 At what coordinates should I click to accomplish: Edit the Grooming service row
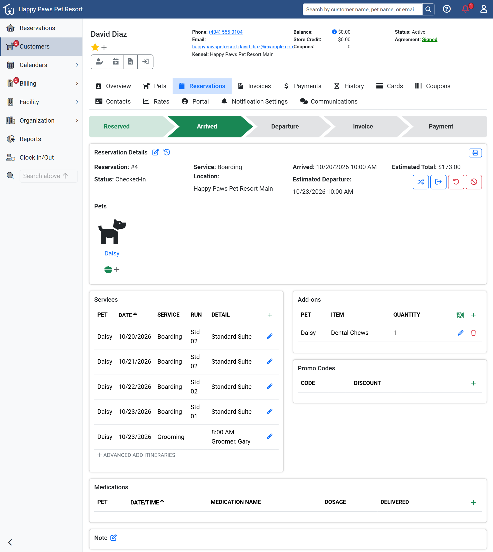click(x=270, y=437)
